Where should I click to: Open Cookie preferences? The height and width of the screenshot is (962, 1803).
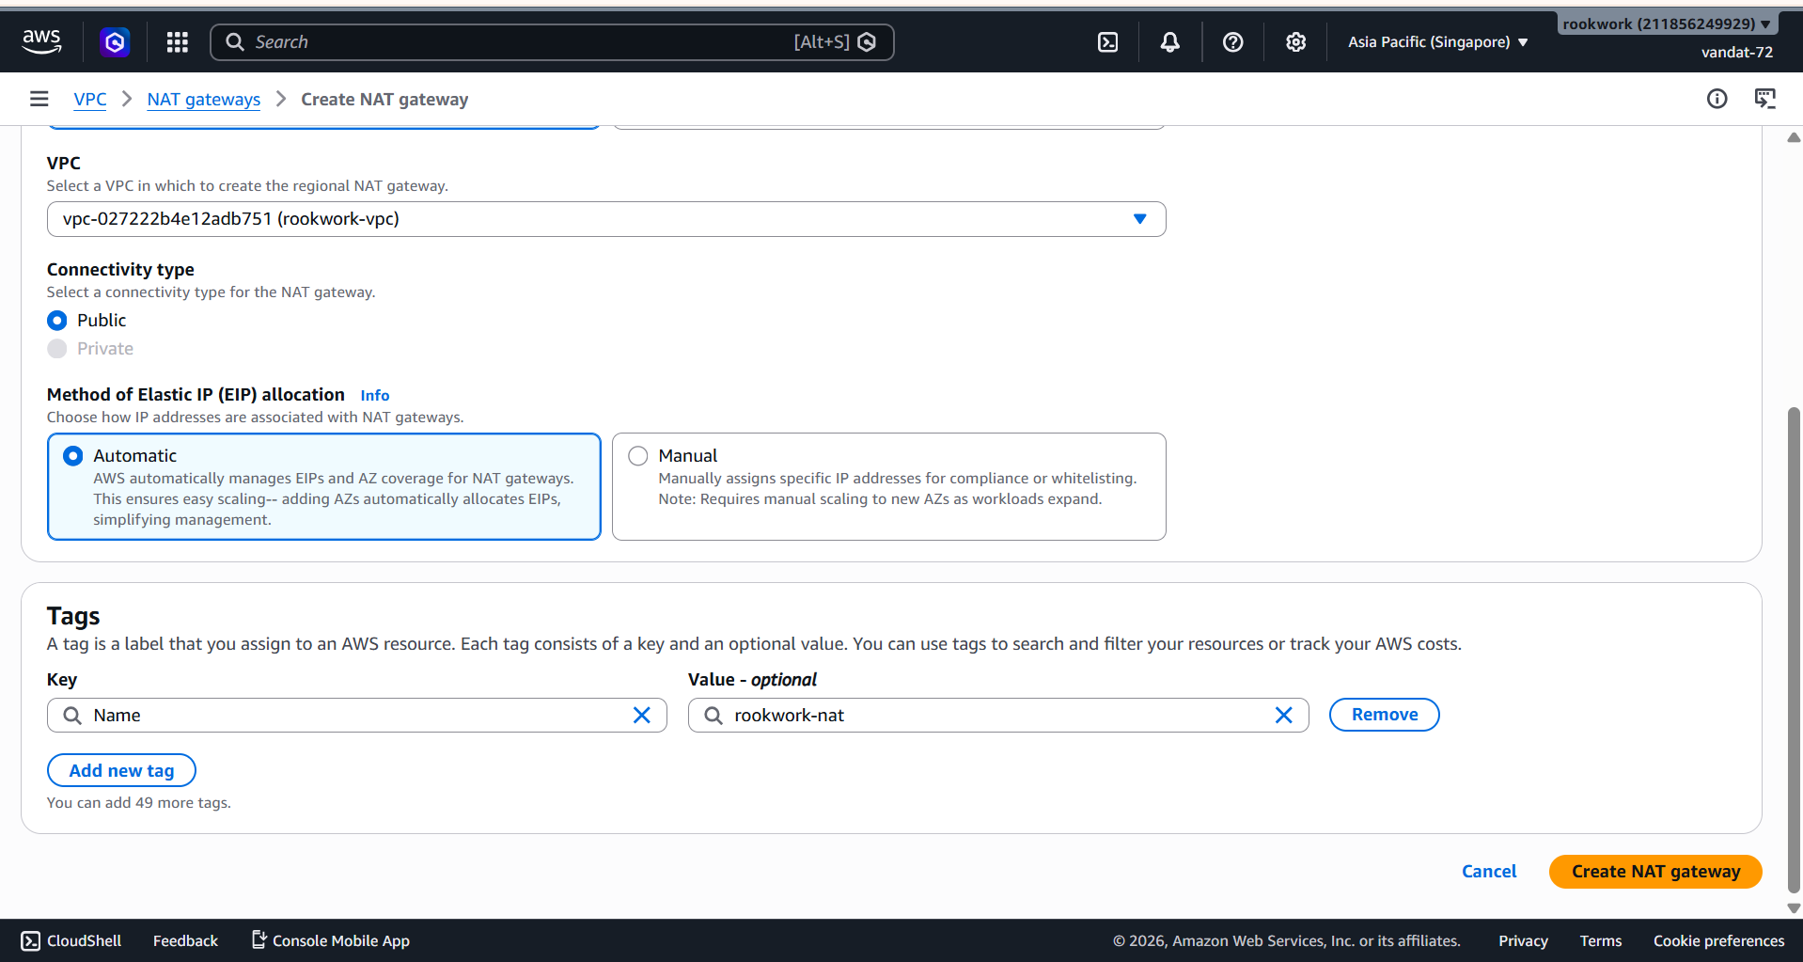click(x=1718, y=940)
